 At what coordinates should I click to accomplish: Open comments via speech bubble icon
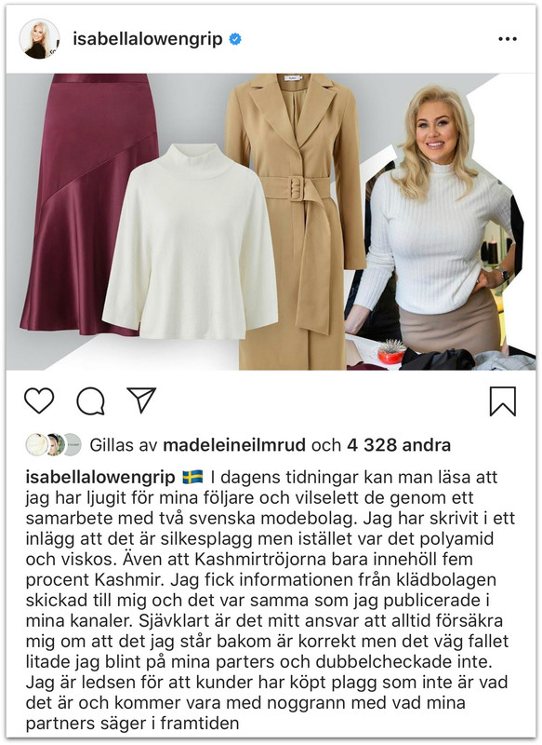(90, 401)
